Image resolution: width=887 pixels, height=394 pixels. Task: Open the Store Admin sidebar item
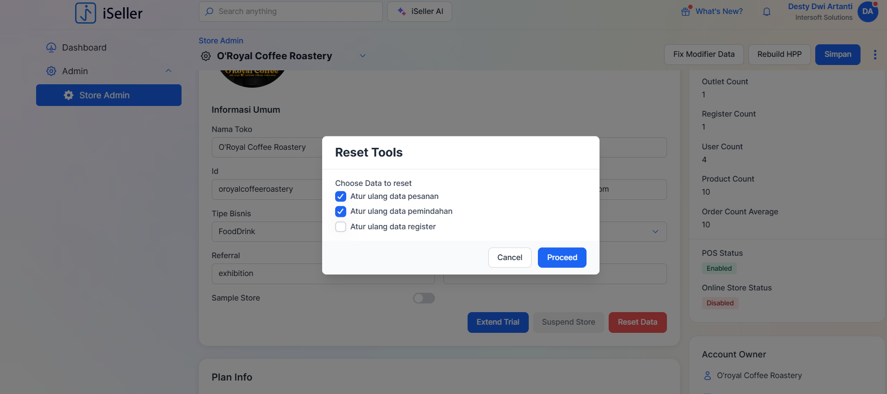tap(109, 95)
